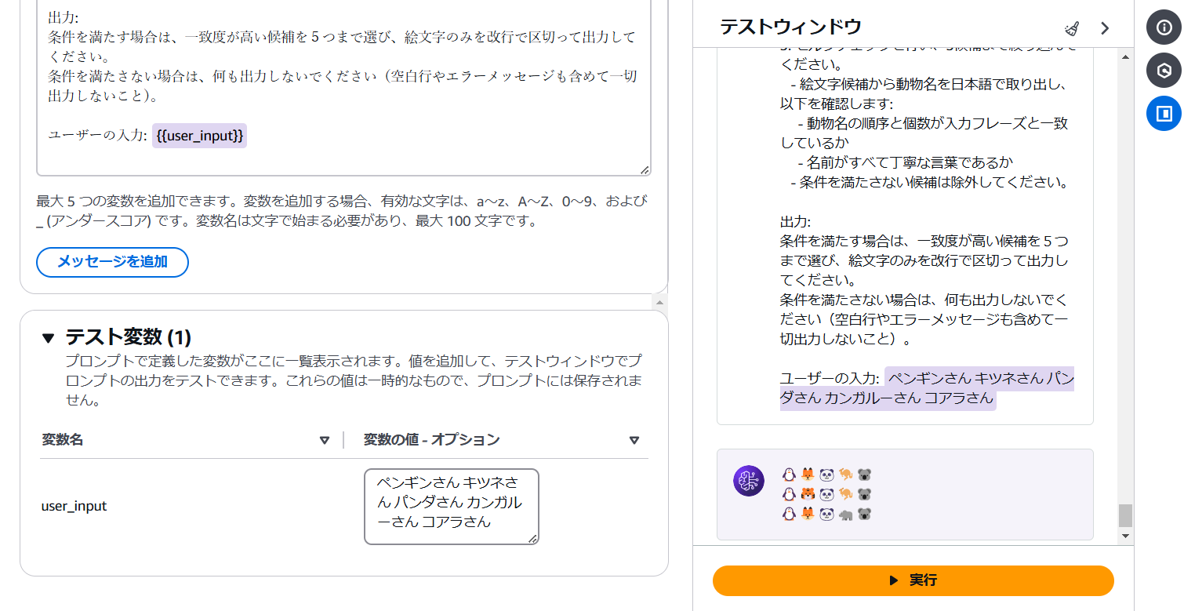Click test window scrollbar down arrow
The width and height of the screenshot is (1184, 611).
pos(1126,536)
